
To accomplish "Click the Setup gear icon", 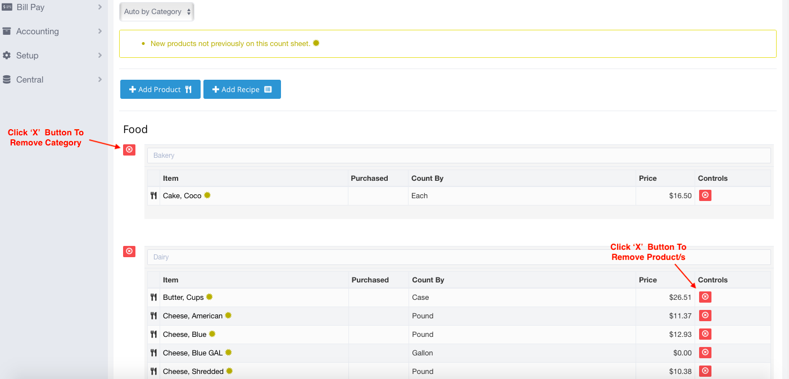I will (x=7, y=56).
